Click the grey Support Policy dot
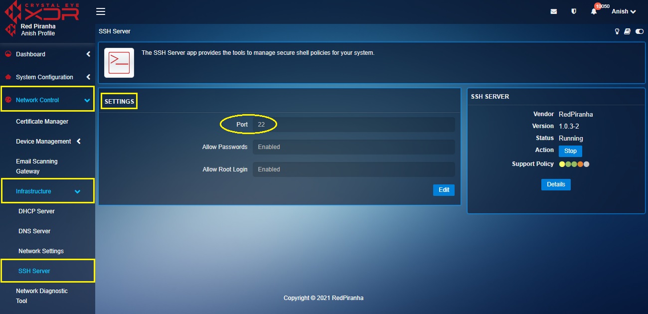This screenshot has width=648, height=314. [x=587, y=164]
